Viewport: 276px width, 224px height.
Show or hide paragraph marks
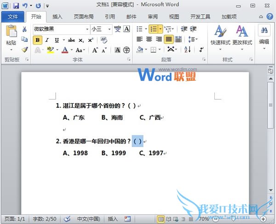coord(201,50)
